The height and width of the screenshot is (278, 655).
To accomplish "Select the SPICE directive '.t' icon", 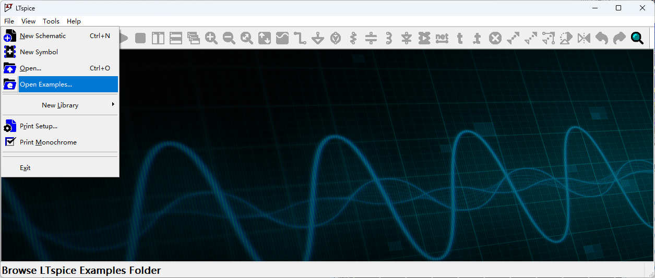I will 477,38.
